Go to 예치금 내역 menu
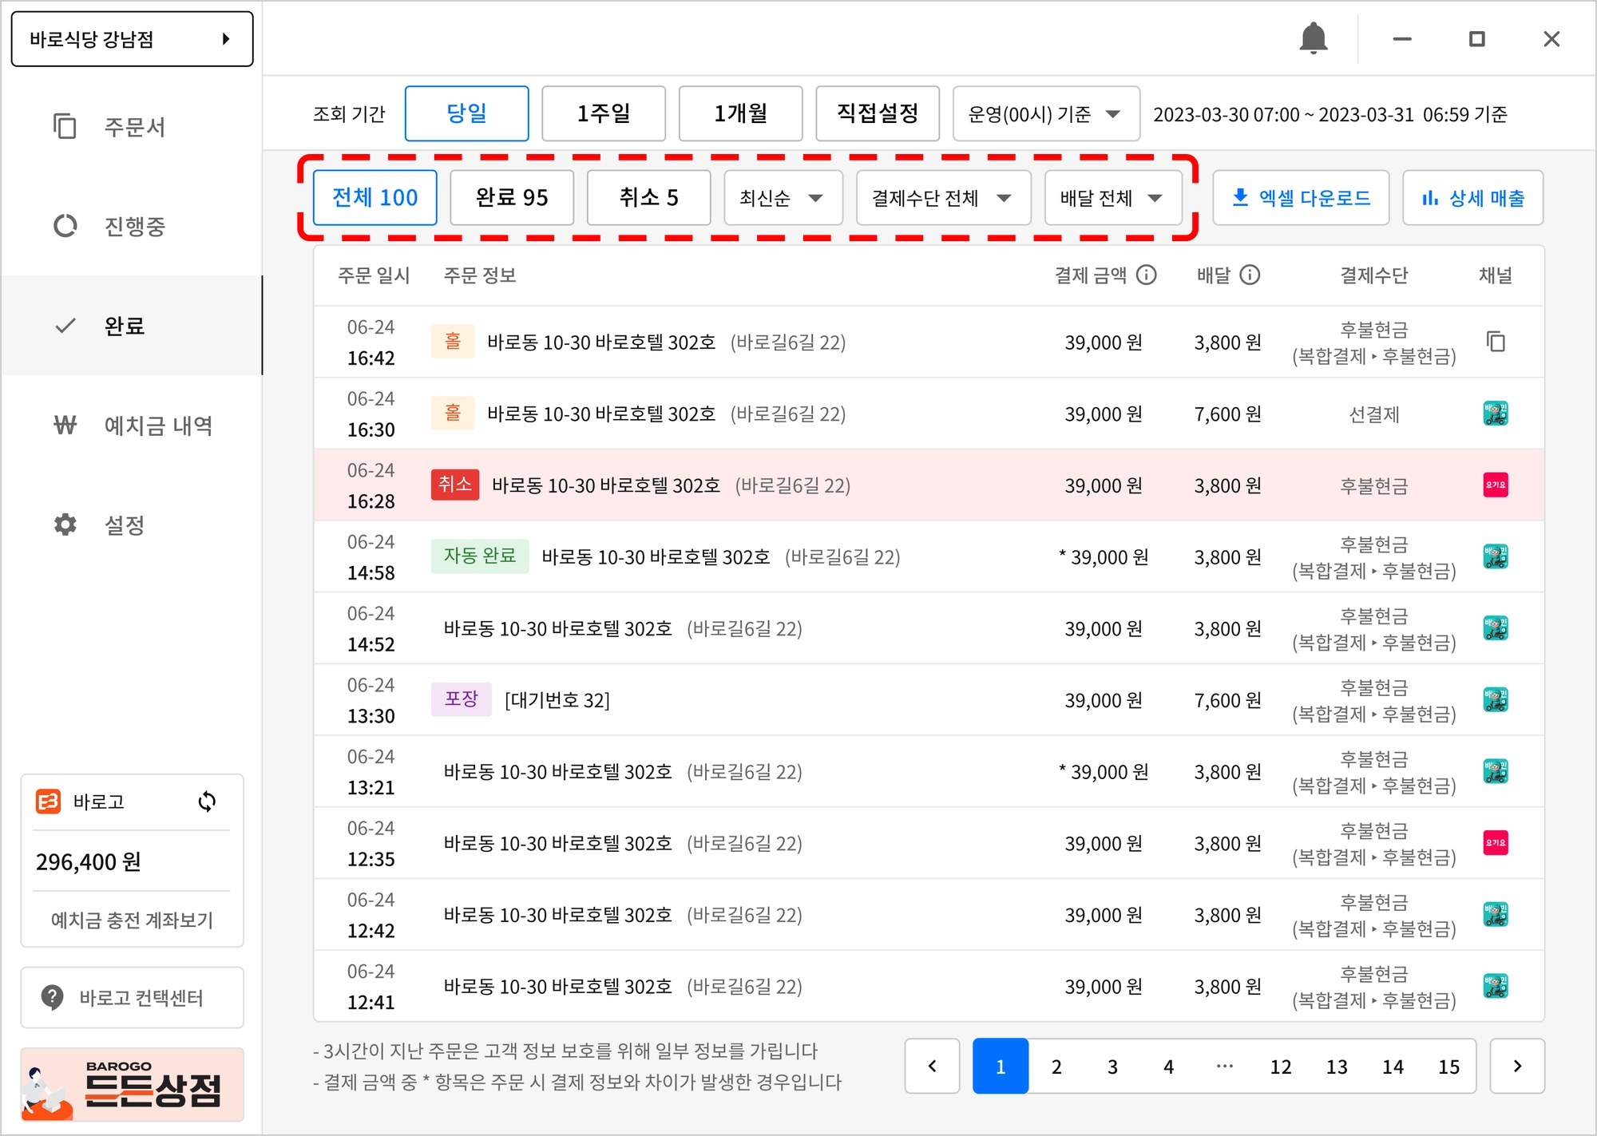The height and width of the screenshot is (1136, 1597). pos(157,426)
